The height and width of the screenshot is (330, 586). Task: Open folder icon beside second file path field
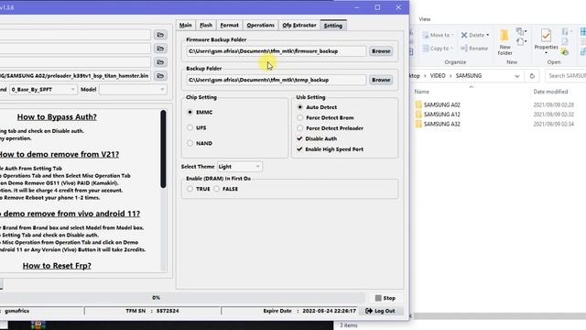[x=160, y=49]
